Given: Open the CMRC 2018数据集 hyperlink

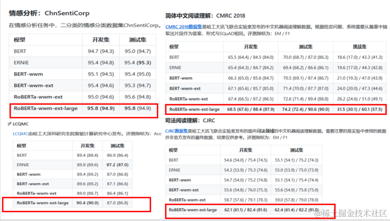Looking at the screenshot, I should tap(184, 27).
